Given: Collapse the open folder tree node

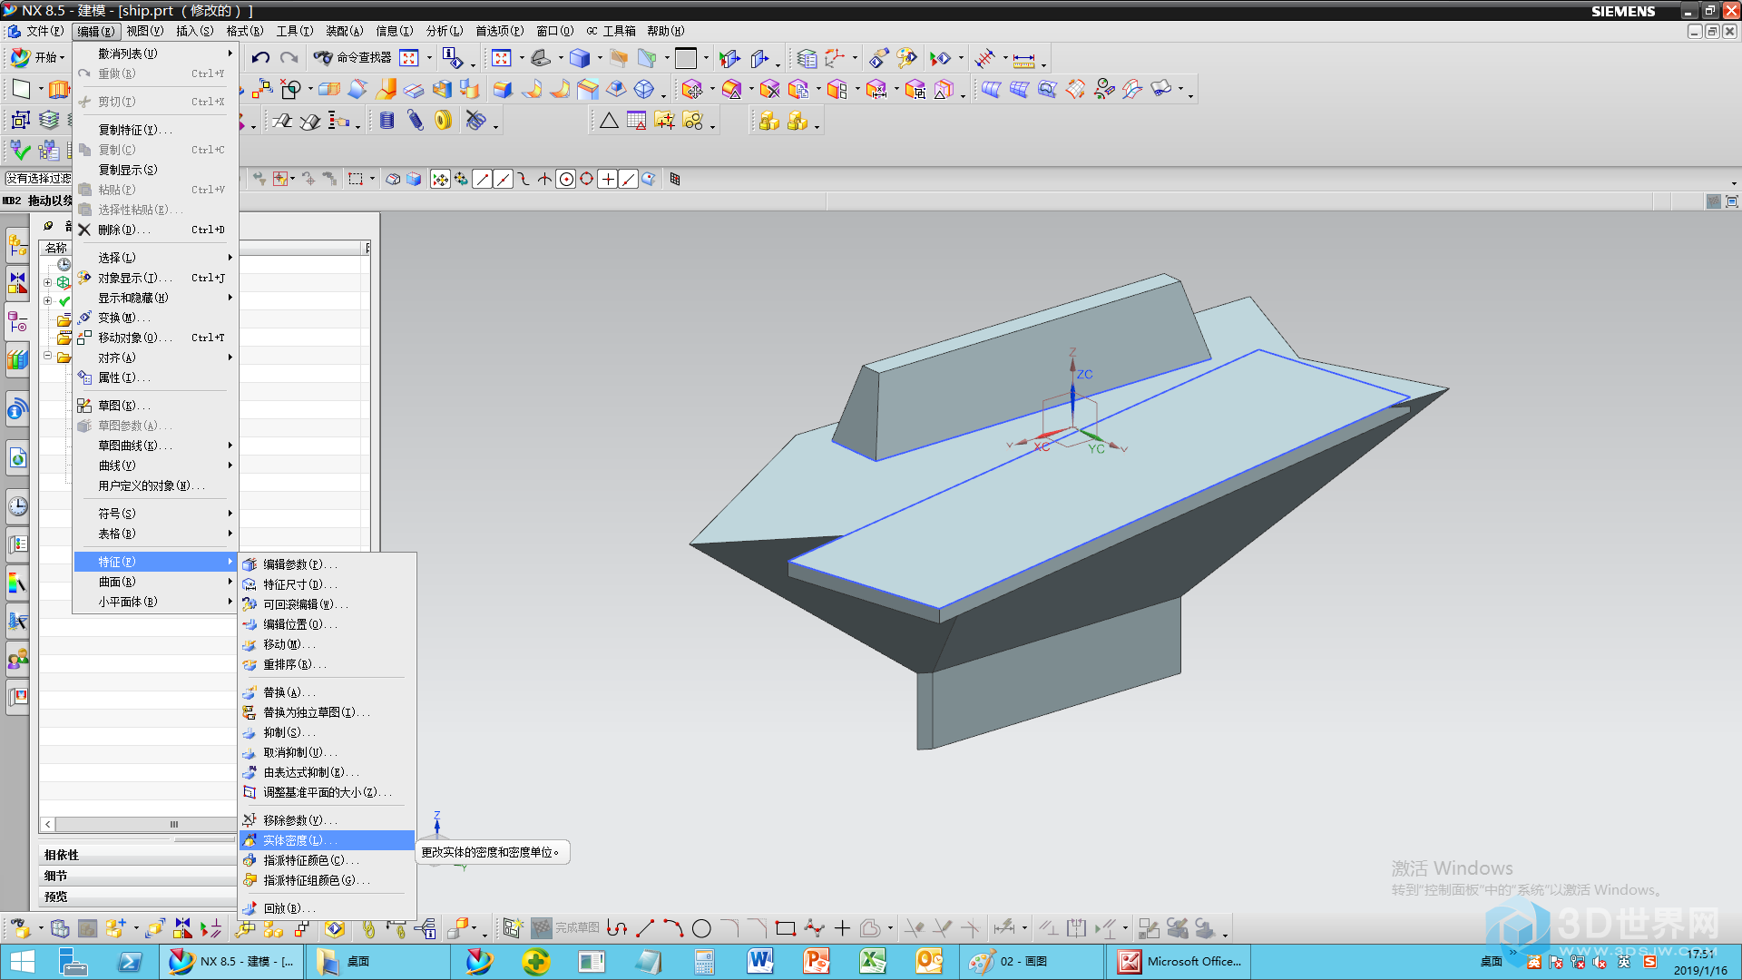Looking at the screenshot, I should (48, 357).
